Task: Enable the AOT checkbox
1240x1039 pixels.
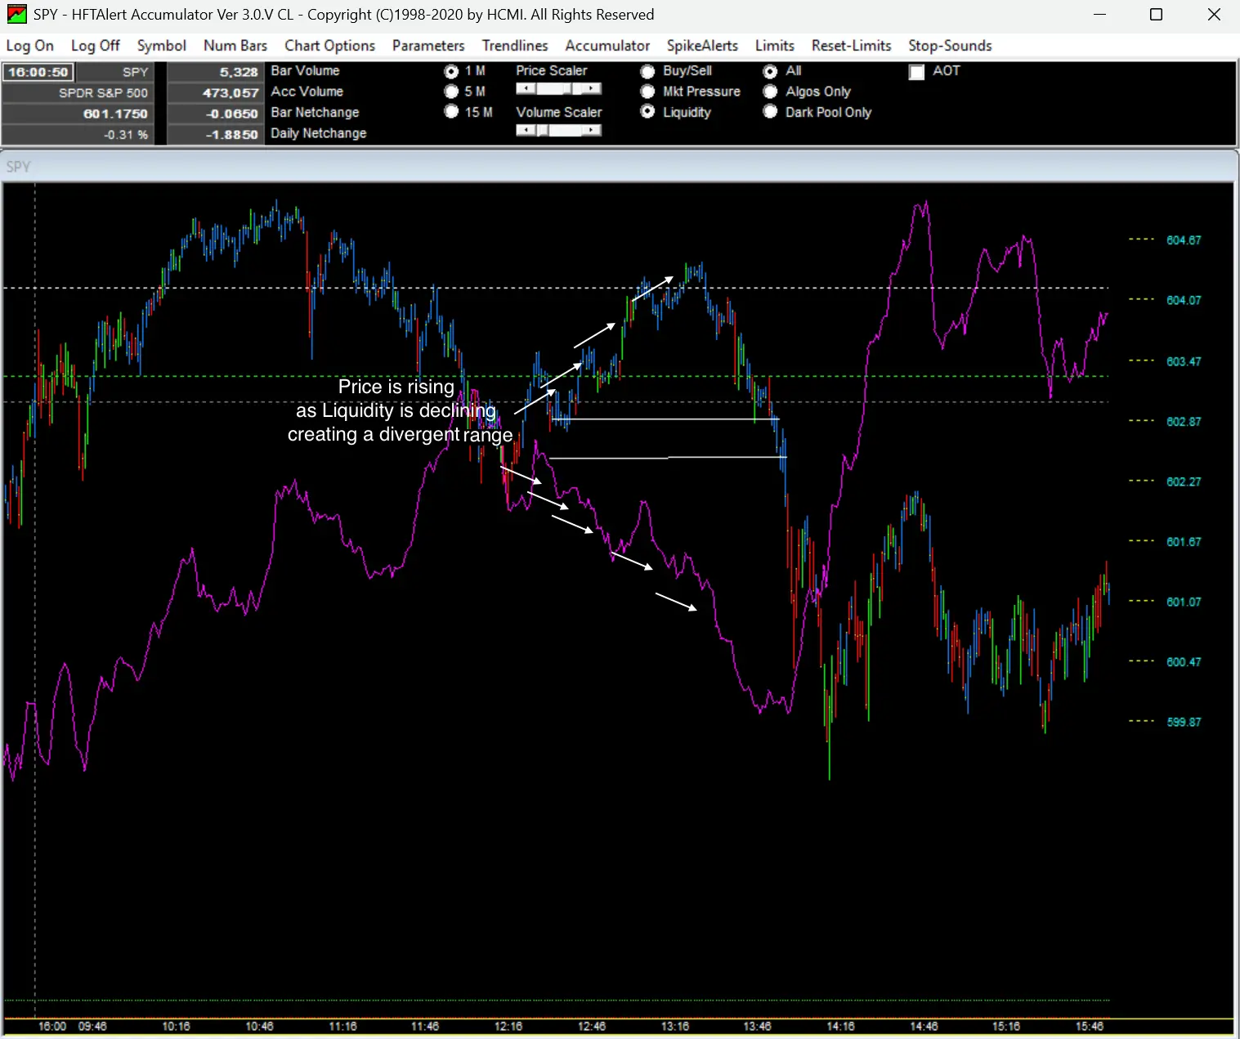Action: pyautogui.click(x=917, y=72)
